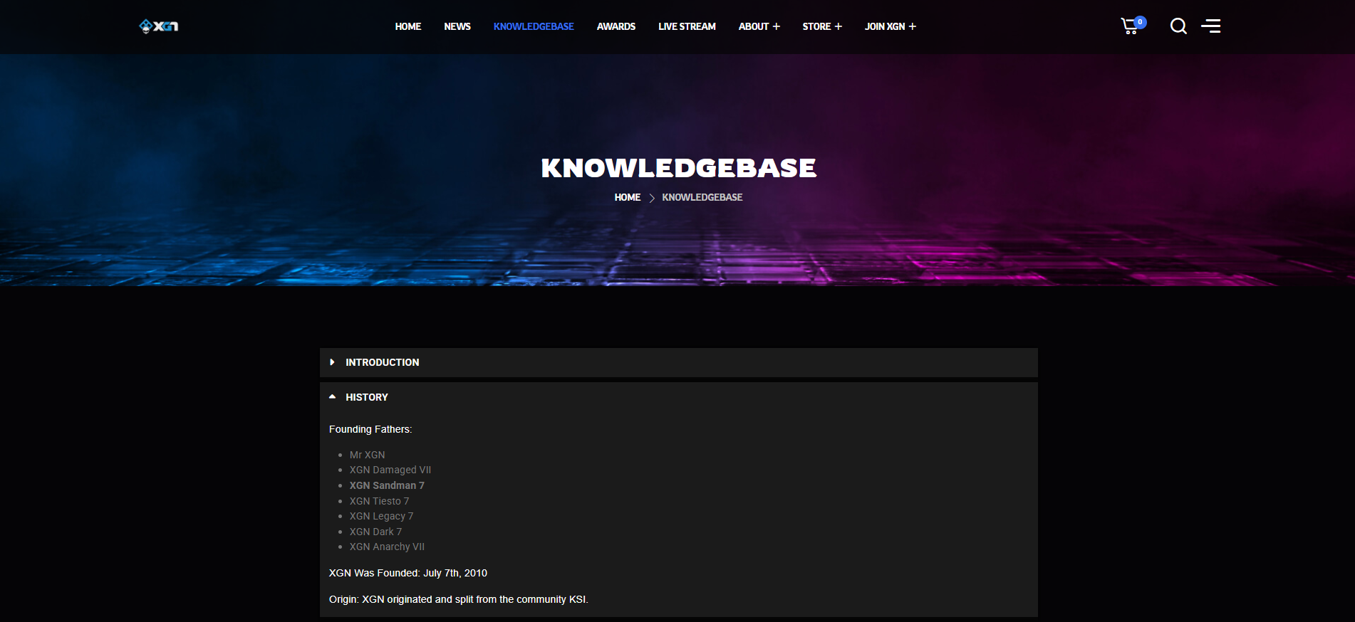Toggle the INTRODUCTION accordion header

point(383,362)
